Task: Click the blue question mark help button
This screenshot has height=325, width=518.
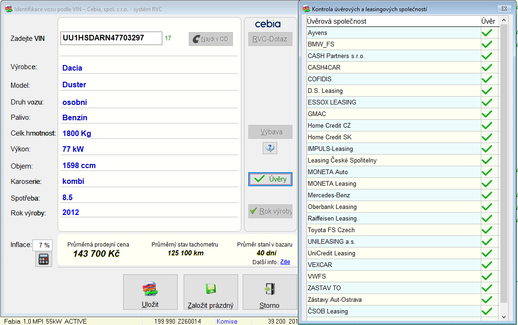Action: pyautogui.click(x=270, y=148)
